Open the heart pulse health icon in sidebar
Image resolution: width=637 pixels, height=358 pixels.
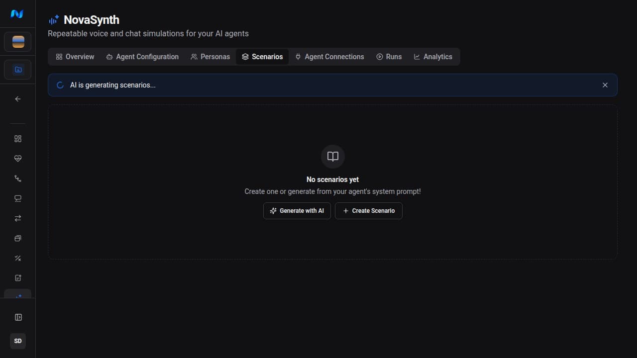pos(18,159)
